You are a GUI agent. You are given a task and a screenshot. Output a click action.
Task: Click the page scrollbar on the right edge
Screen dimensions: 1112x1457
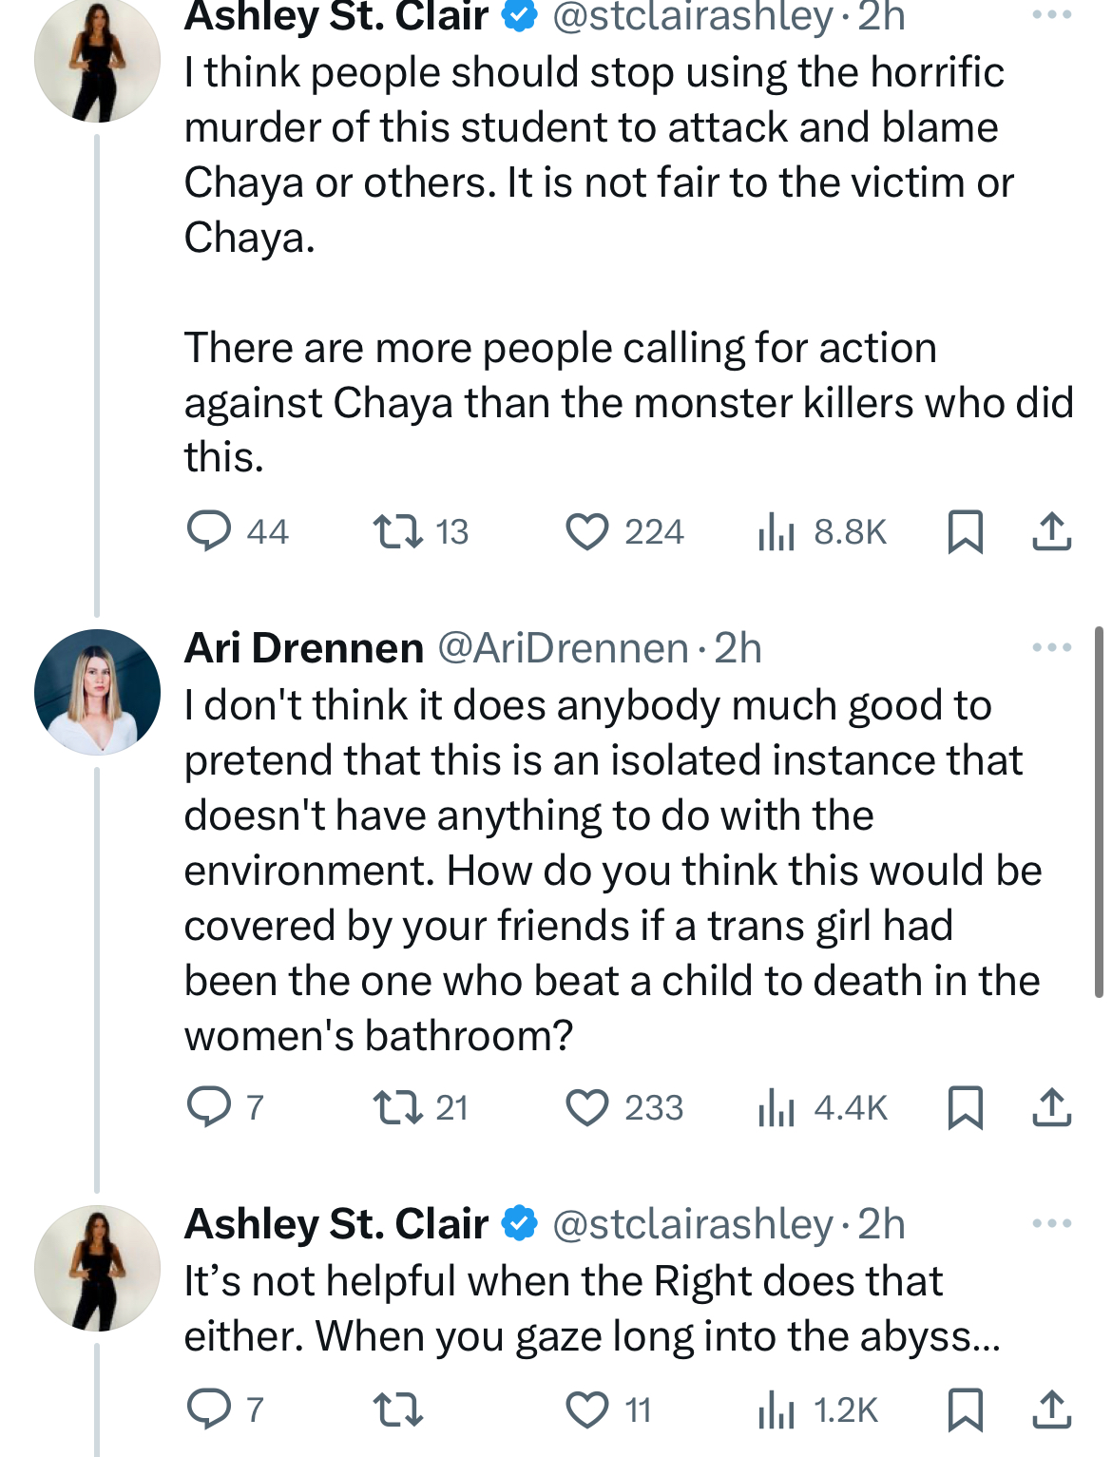1100,812
